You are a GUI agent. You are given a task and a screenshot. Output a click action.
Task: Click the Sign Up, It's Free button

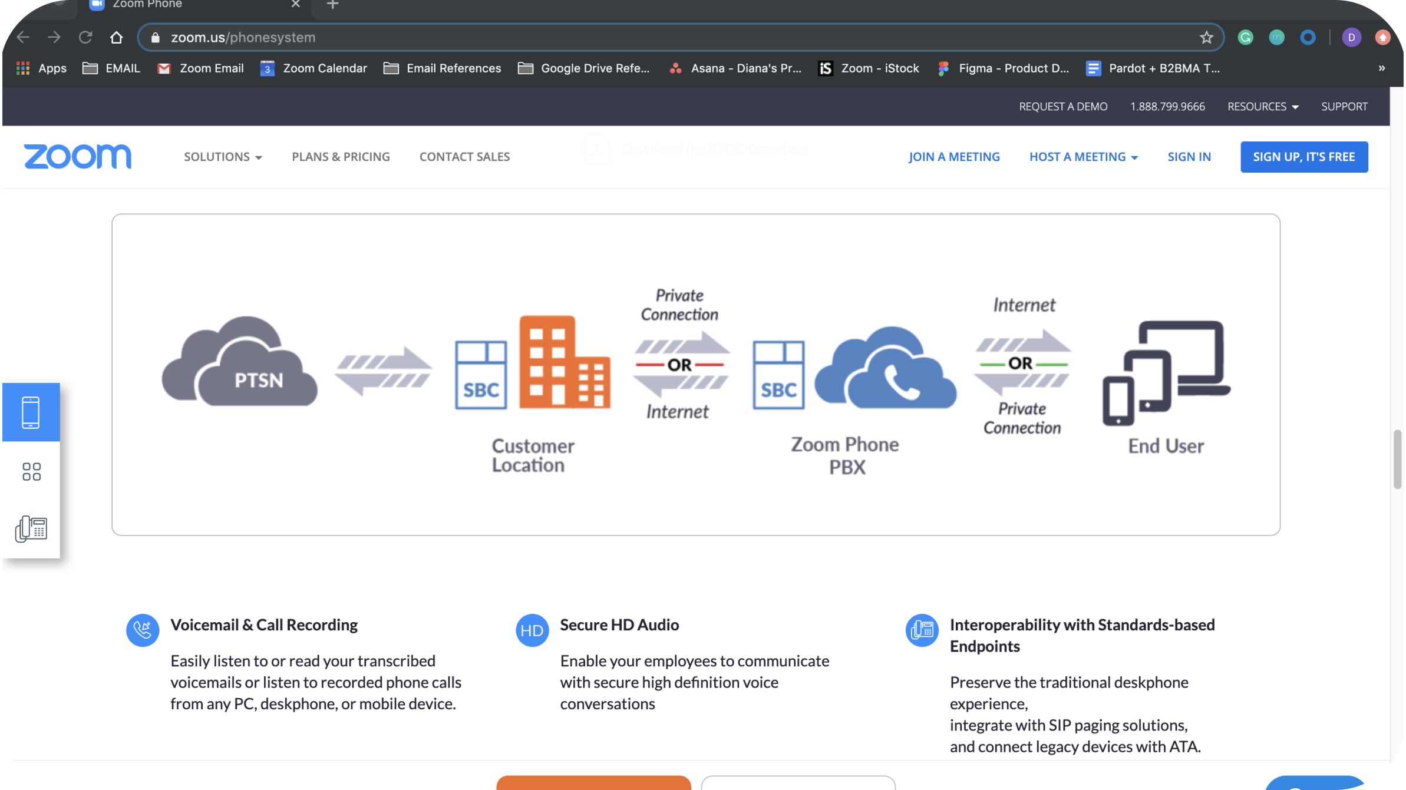(x=1304, y=157)
